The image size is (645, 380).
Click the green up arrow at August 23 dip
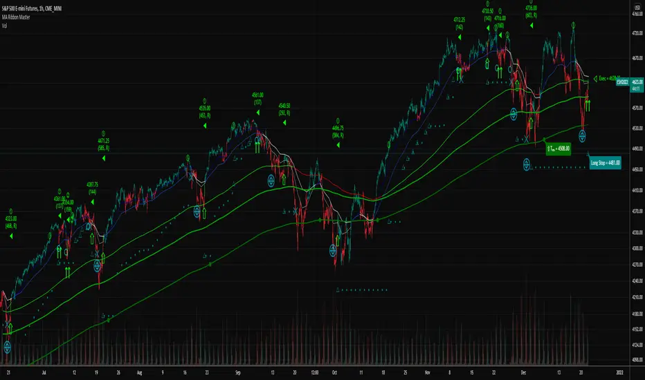tap(203, 213)
